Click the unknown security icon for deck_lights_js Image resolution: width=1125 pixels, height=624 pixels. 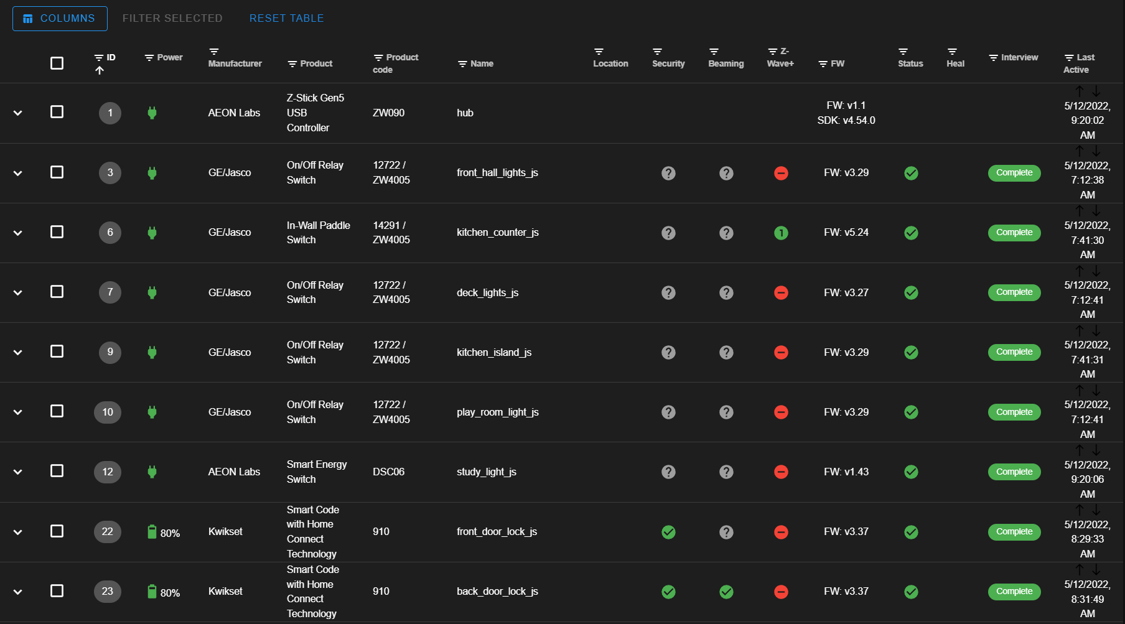point(668,292)
